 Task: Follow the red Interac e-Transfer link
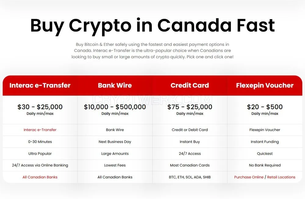(x=40, y=130)
